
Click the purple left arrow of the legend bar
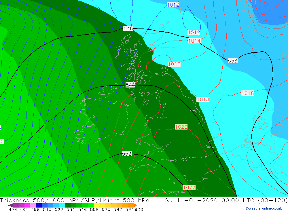pyautogui.click(x=10, y=205)
